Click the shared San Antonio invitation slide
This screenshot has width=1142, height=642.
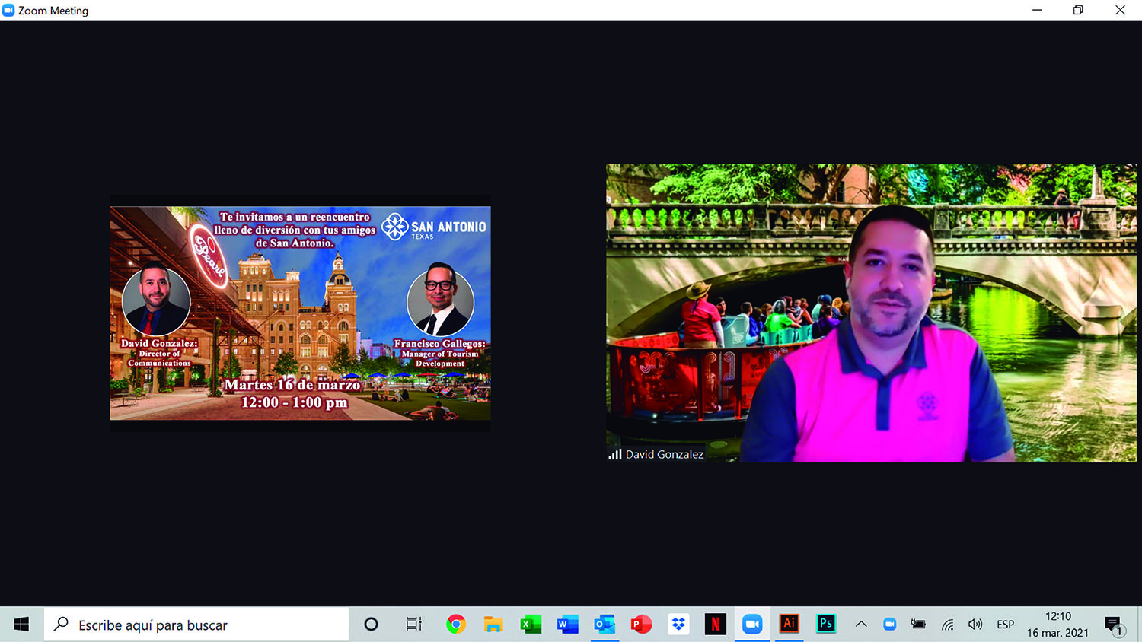coord(300,313)
